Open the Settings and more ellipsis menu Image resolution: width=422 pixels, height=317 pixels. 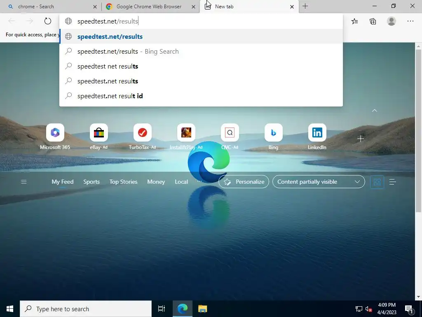(410, 21)
